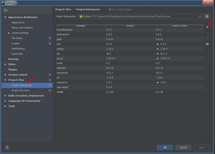Image resolution: width=215 pixels, height=154 pixels.
Task: Open the interpreter gear settings icon
Action: 207,16
